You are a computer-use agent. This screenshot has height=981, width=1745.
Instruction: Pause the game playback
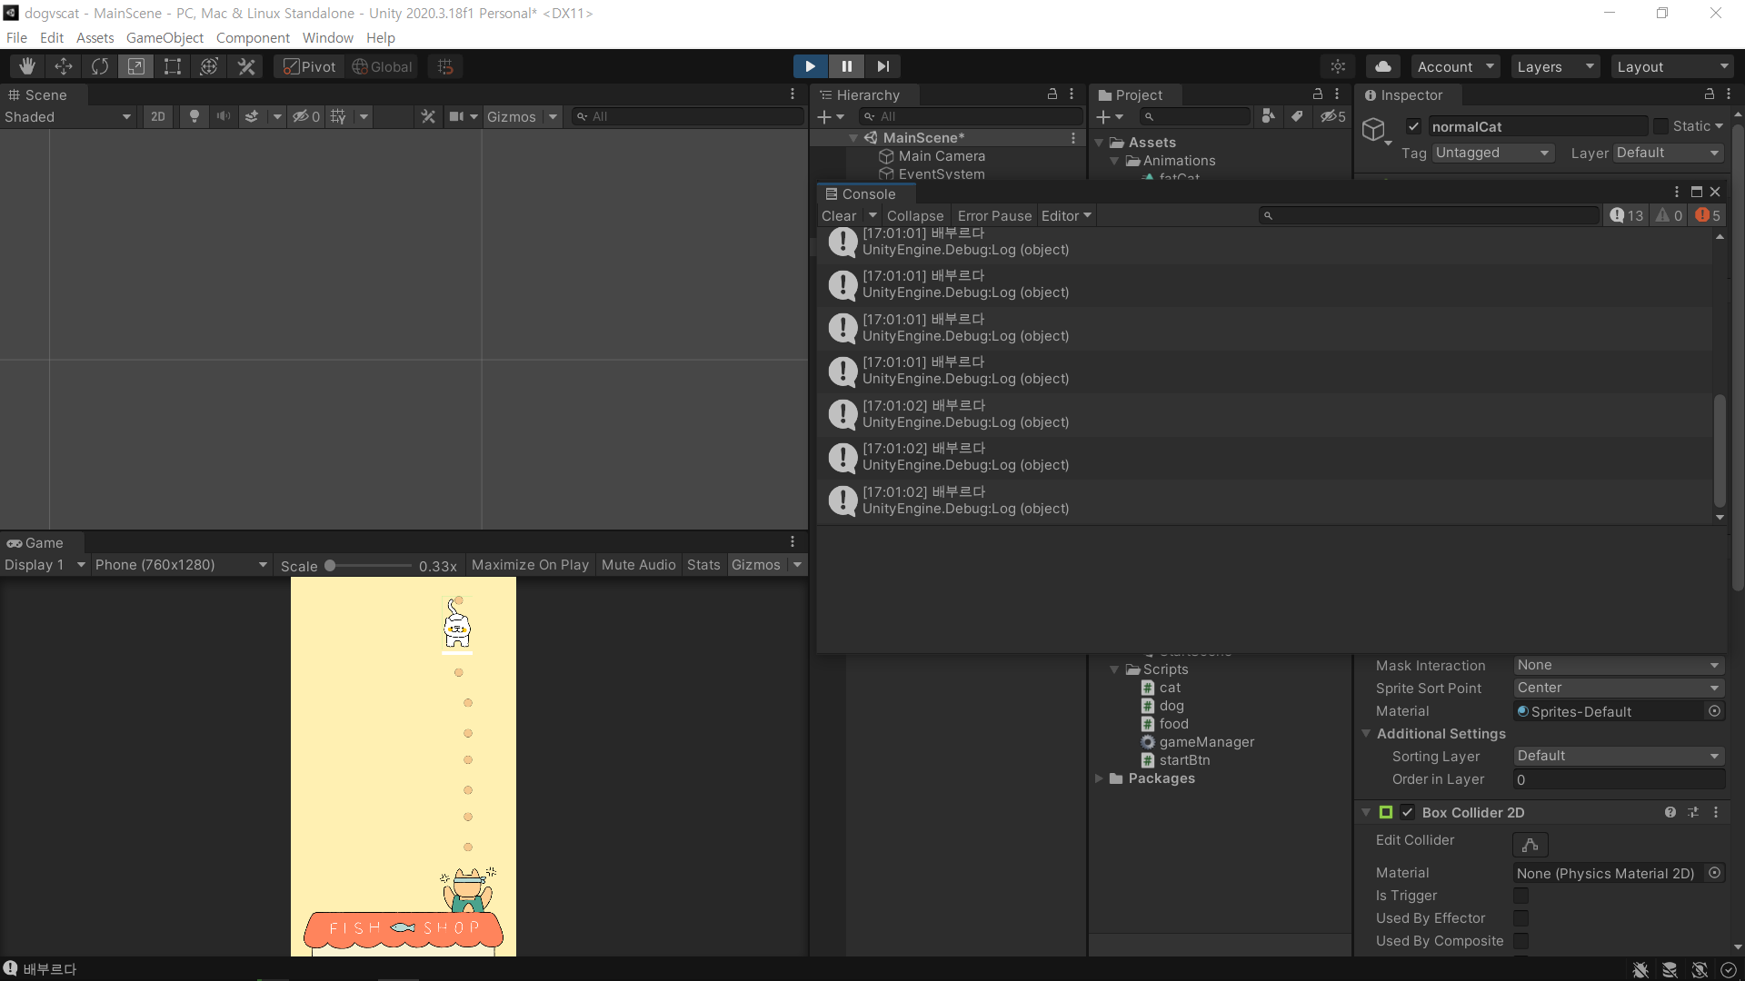click(x=846, y=66)
